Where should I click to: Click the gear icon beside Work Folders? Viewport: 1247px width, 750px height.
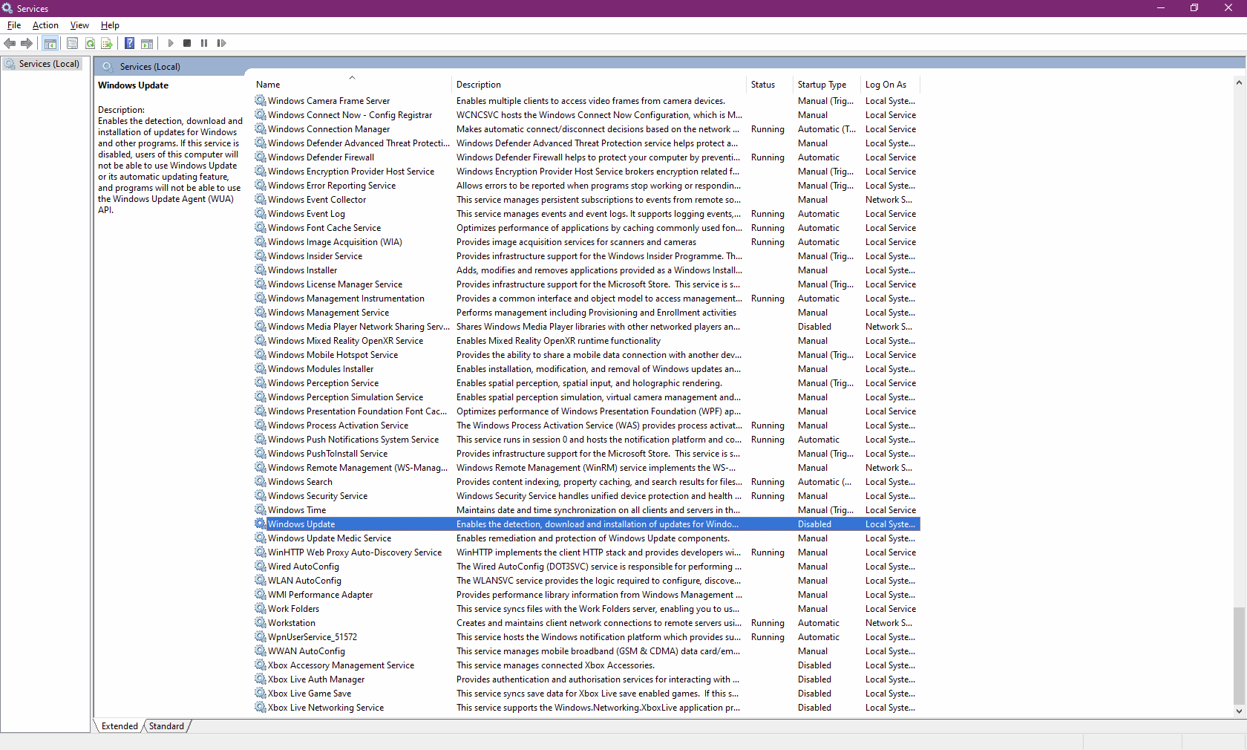click(x=261, y=609)
